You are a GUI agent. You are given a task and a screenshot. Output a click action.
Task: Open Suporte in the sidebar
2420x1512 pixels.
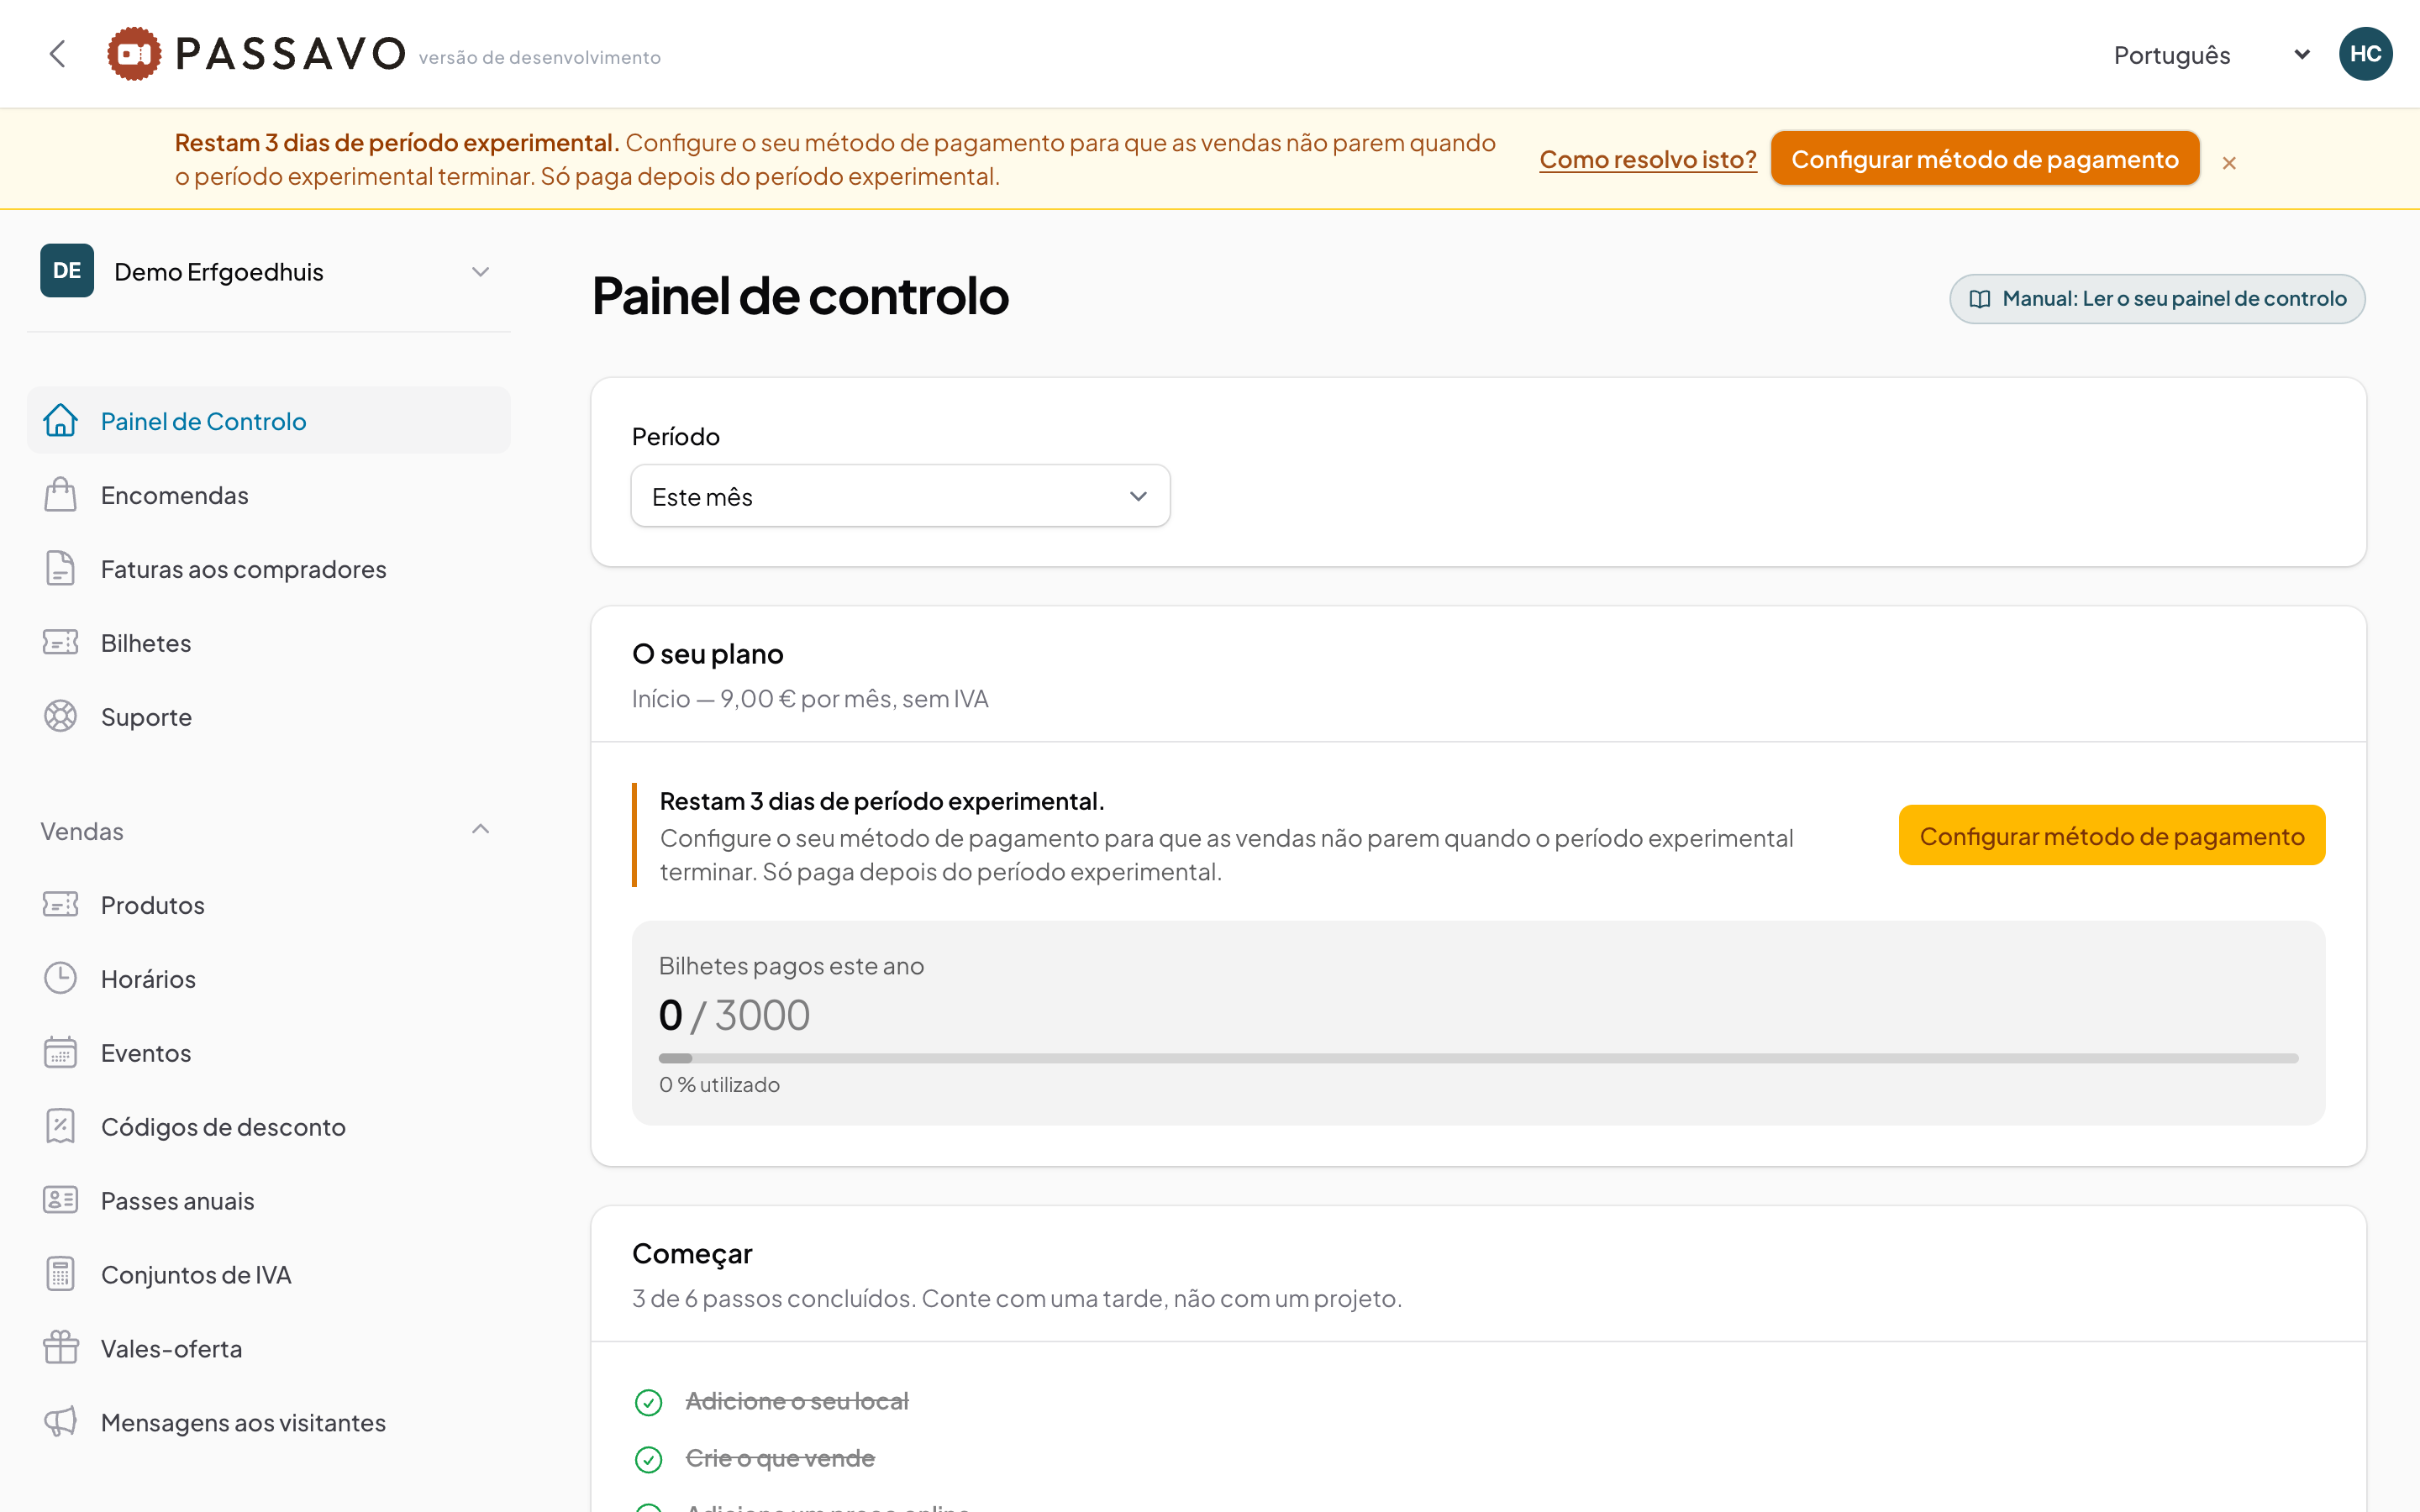(x=268, y=716)
